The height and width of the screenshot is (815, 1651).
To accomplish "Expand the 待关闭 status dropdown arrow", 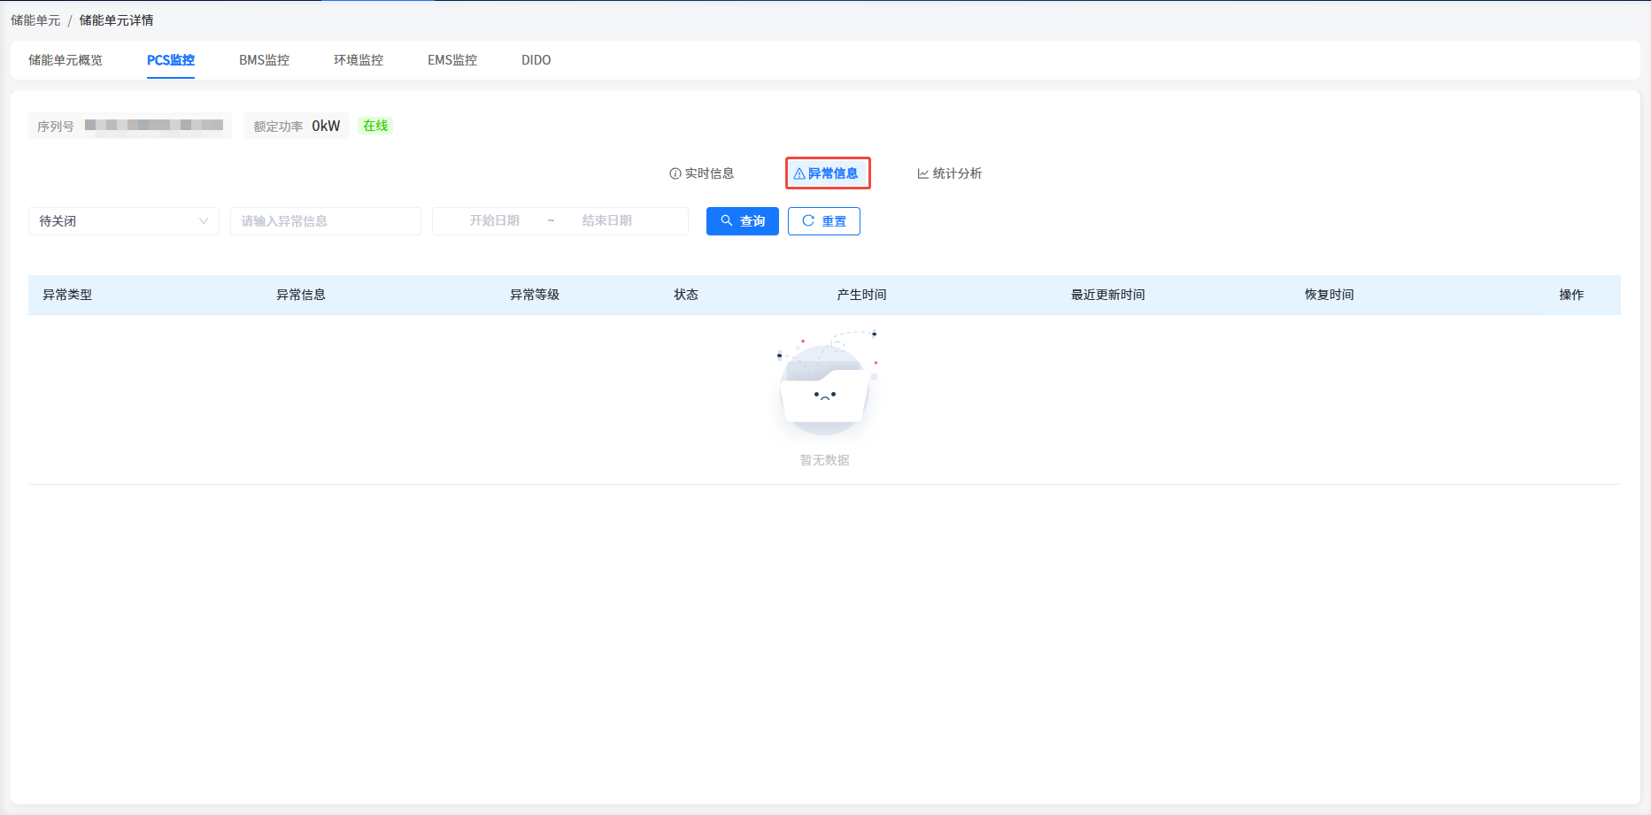I will click(x=204, y=221).
